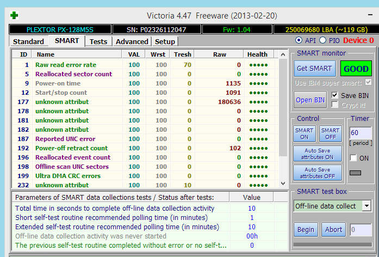
Task: Open the Advanced tab
Action: [x=132, y=41]
